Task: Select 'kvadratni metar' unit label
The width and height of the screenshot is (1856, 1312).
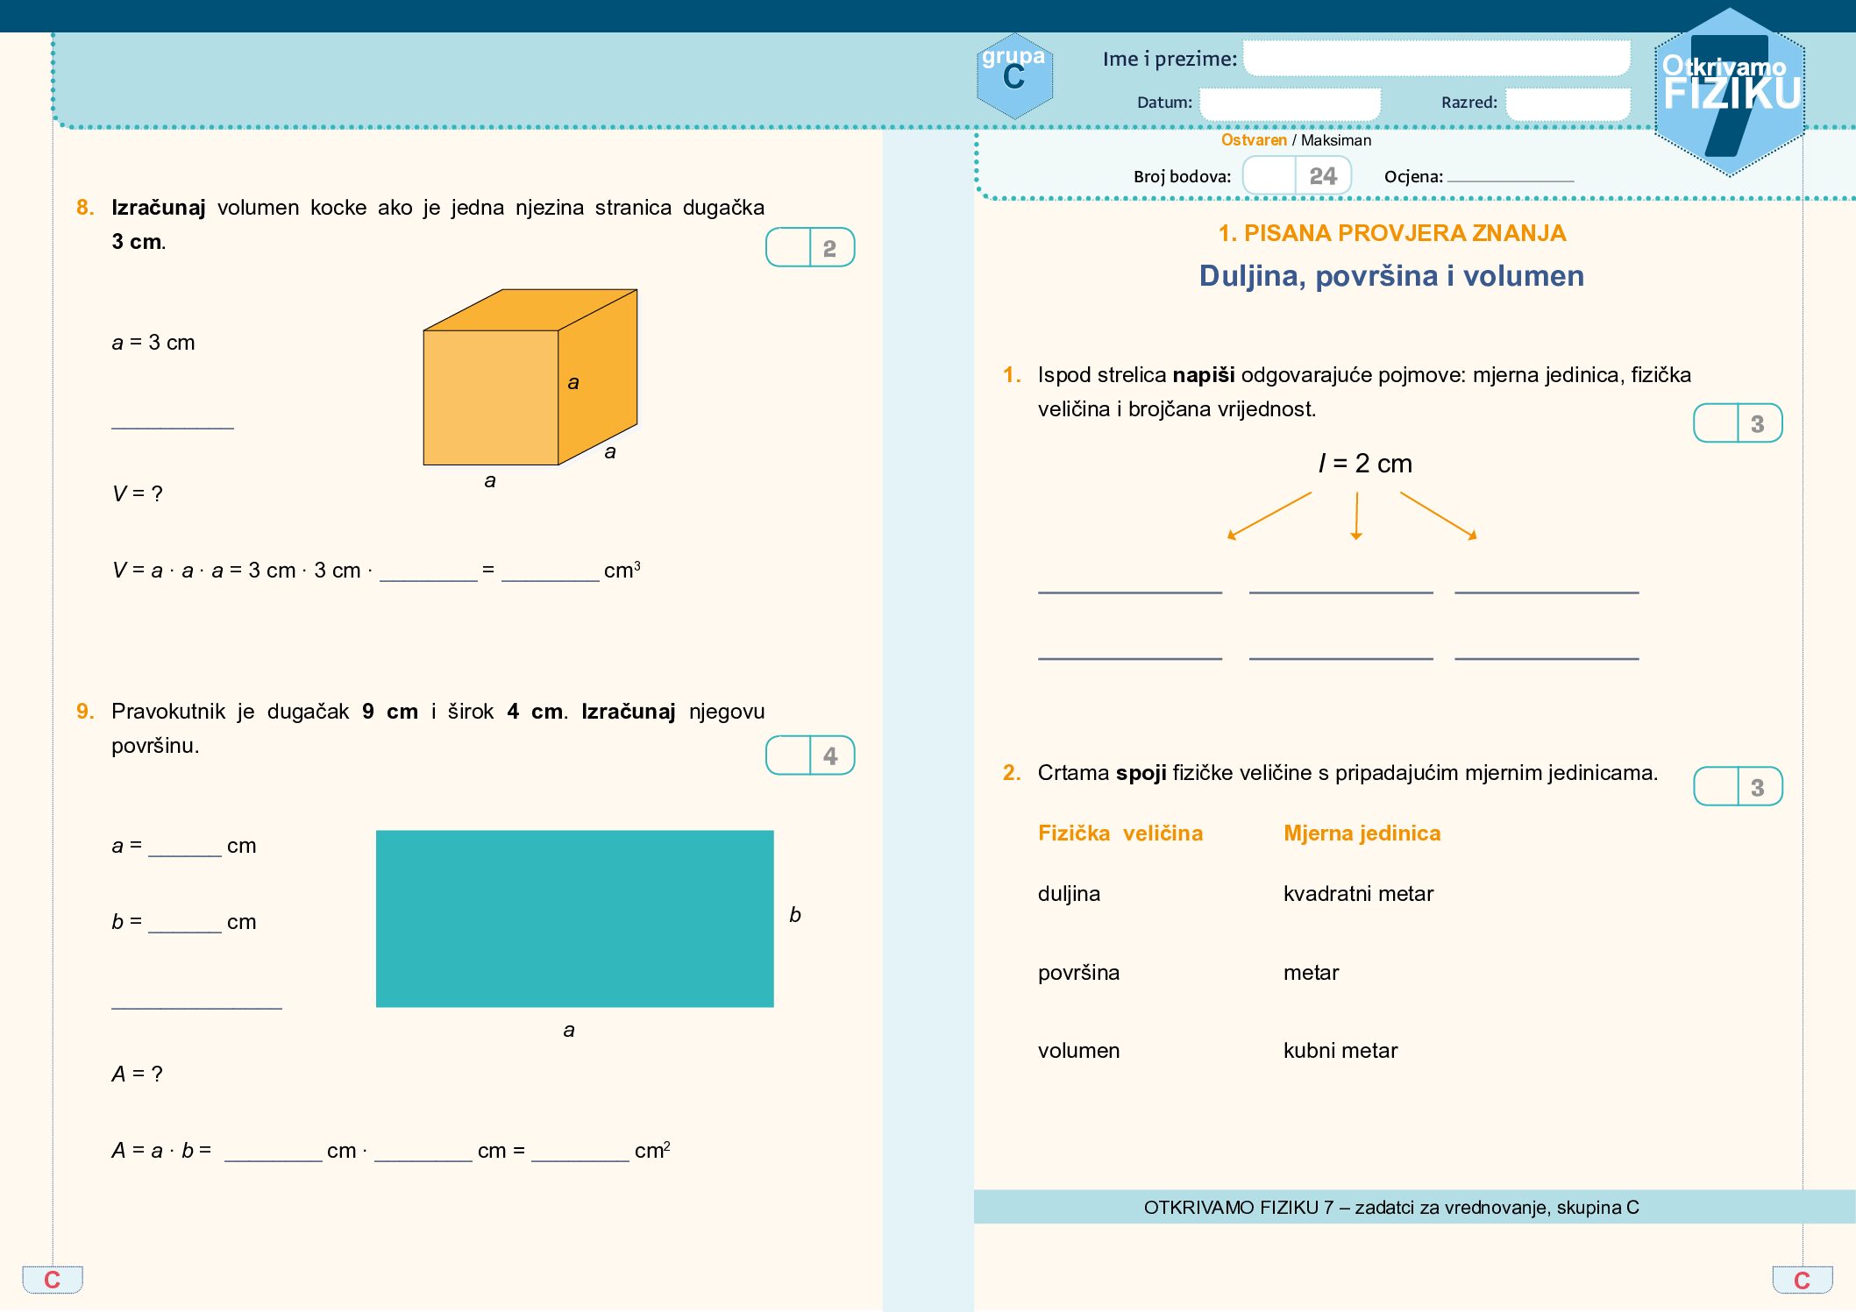Action: pyautogui.click(x=1358, y=894)
